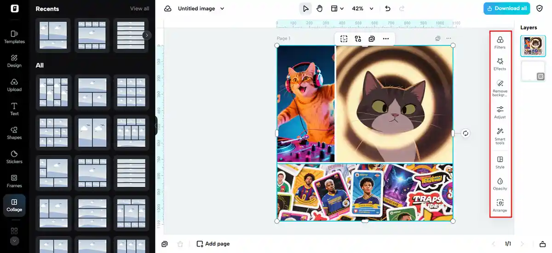This screenshot has width=552, height=253.
Task: Open the Upload panel
Action: point(14,85)
